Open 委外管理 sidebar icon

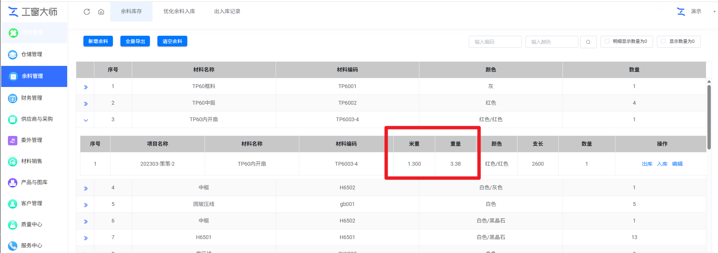13,140
